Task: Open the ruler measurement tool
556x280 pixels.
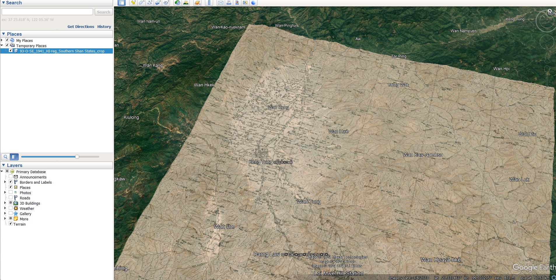Action: click(209, 3)
